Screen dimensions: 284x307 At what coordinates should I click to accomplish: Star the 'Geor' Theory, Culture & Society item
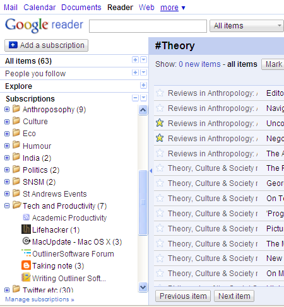[x=160, y=183]
